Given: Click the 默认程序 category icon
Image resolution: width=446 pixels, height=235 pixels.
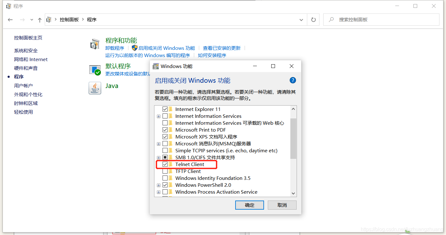Looking at the screenshot, I should click(95, 70).
